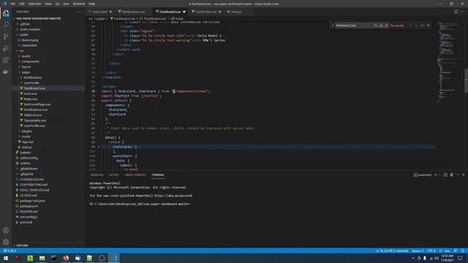Image resolution: width=468 pixels, height=263 pixels.
Task: Open Maps.vue in the file tree
Action: [31, 99]
